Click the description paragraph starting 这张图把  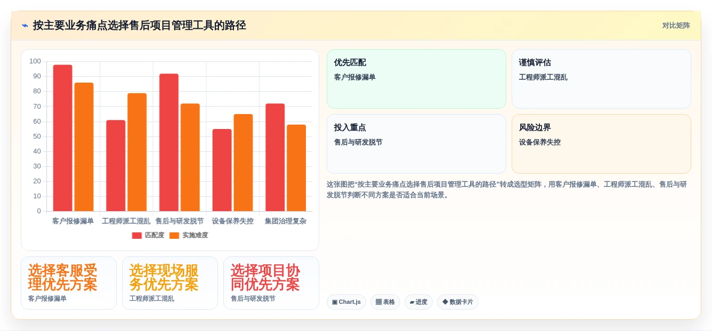pyautogui.click(x=507, y=190)
